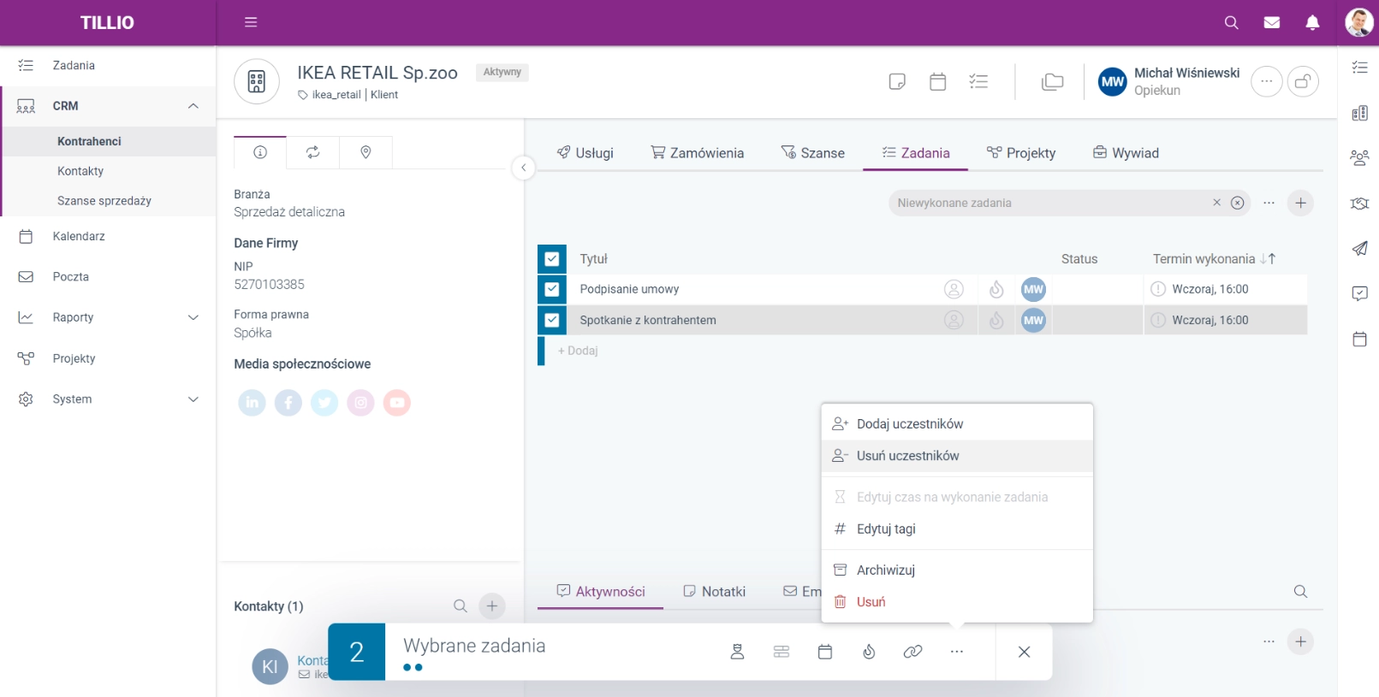Click flame priority icon in Podpisanie umowy row

click(996, 289)
